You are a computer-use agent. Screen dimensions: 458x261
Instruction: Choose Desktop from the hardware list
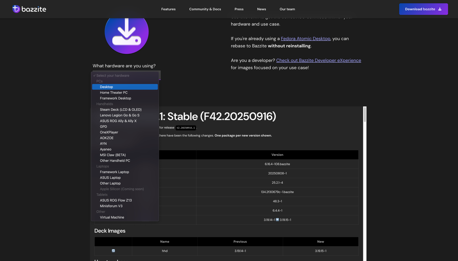[125, 87]
